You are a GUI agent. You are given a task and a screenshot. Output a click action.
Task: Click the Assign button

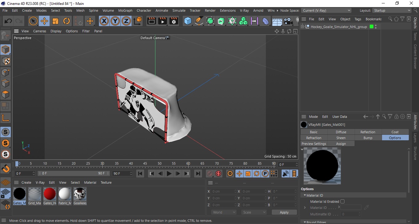(341, 144)
